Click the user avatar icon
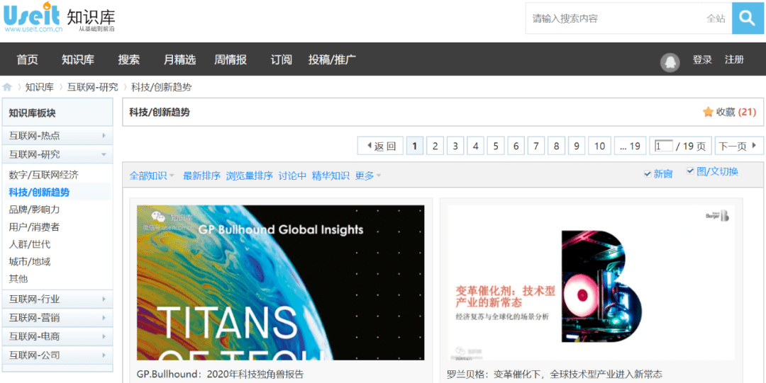 click(670, 62)
